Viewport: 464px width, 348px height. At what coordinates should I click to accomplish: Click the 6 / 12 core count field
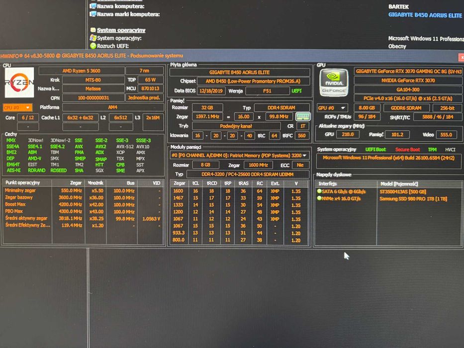[28, 117]
